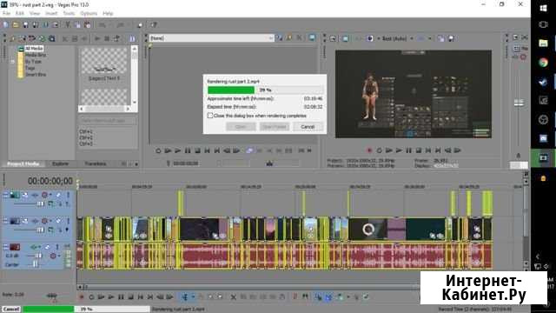This screenshot has height=313, width=556.
Task: Toggle solo on the first video track
Action: (68, 195)
